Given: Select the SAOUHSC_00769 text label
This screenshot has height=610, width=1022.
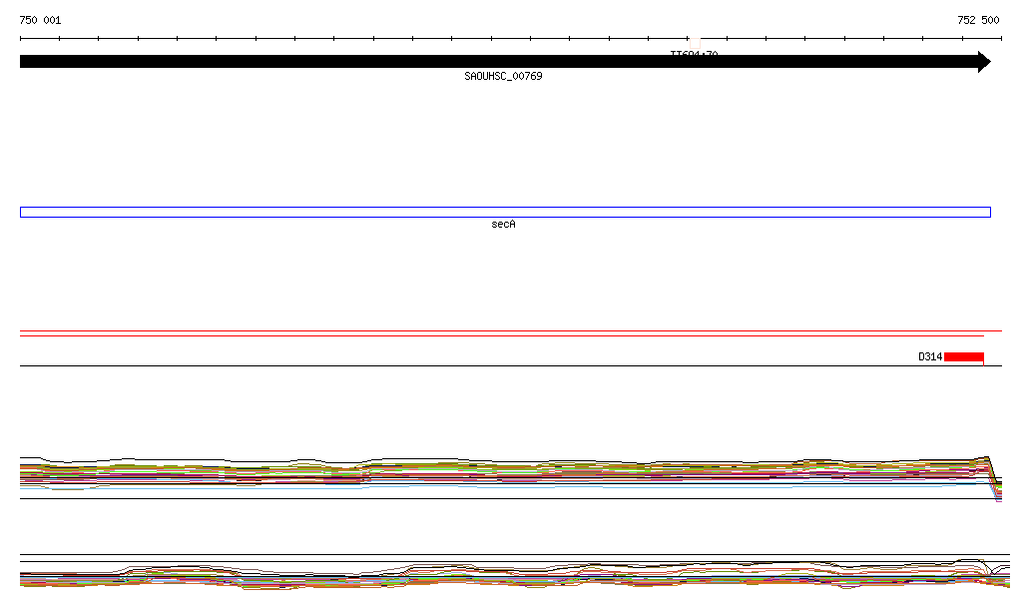Looking at the screenshot, I should coord(503,77).
